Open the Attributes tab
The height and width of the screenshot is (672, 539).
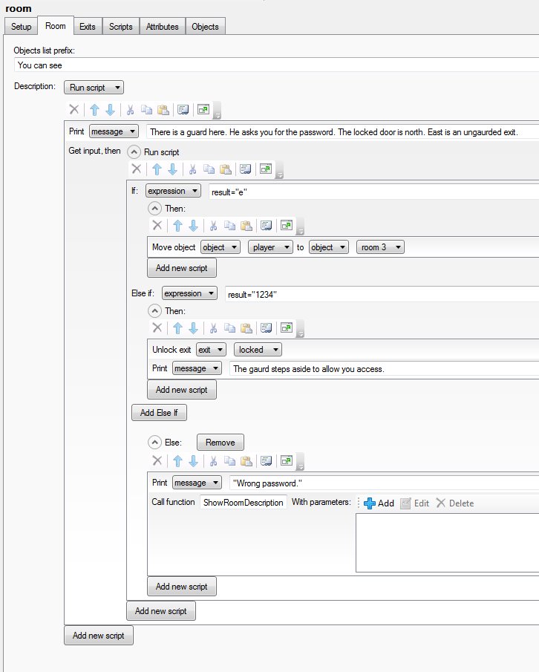pyautogui.click(x=162, y=27)
